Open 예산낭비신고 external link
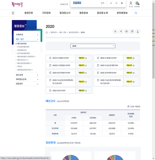 pos(23,60)
